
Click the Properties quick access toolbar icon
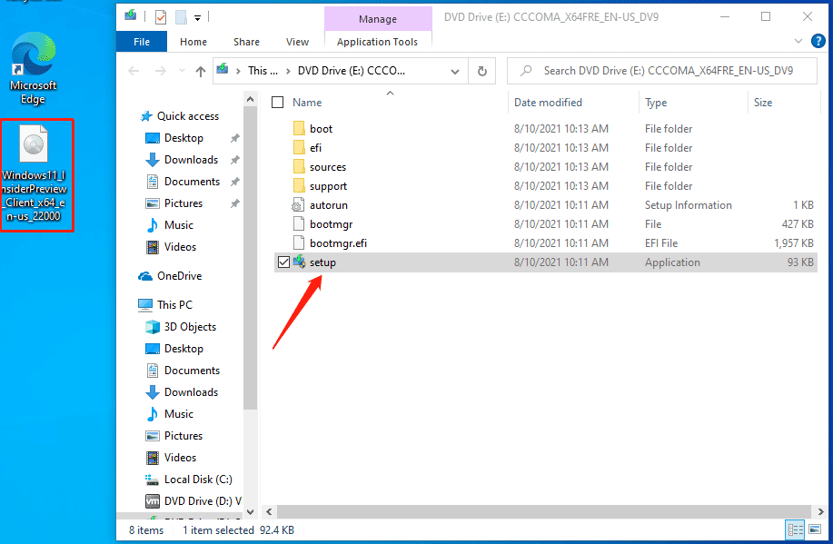[161, 16]
